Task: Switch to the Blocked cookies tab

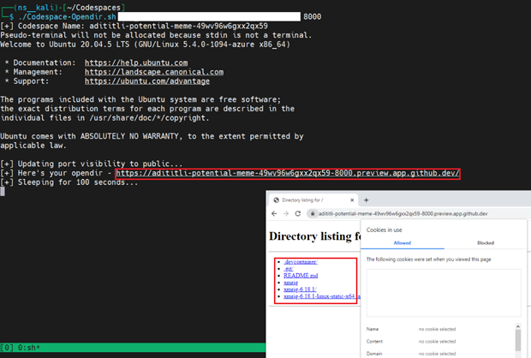Action: coord(485,243)
